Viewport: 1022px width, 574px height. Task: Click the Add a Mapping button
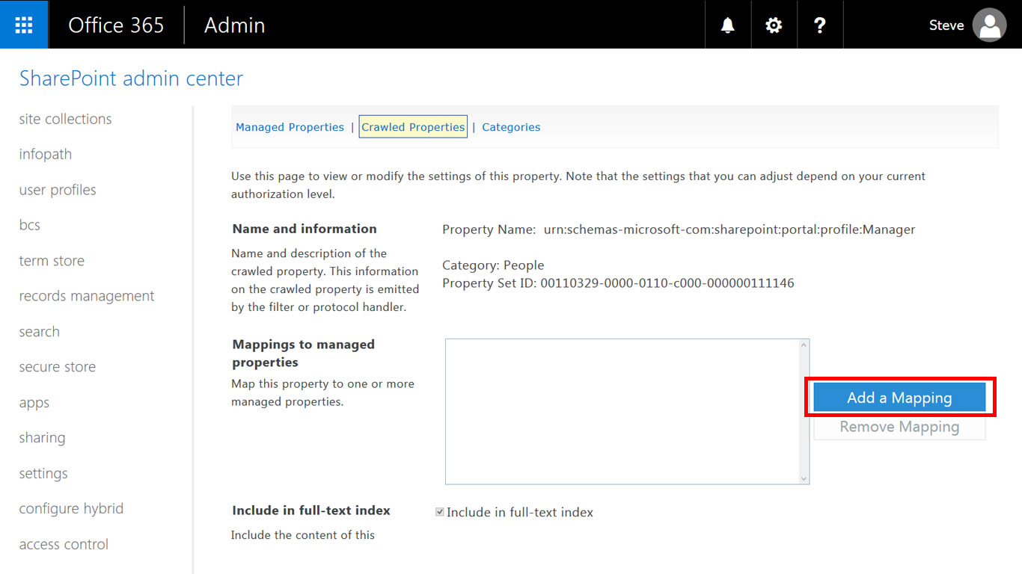coord(899,398)
